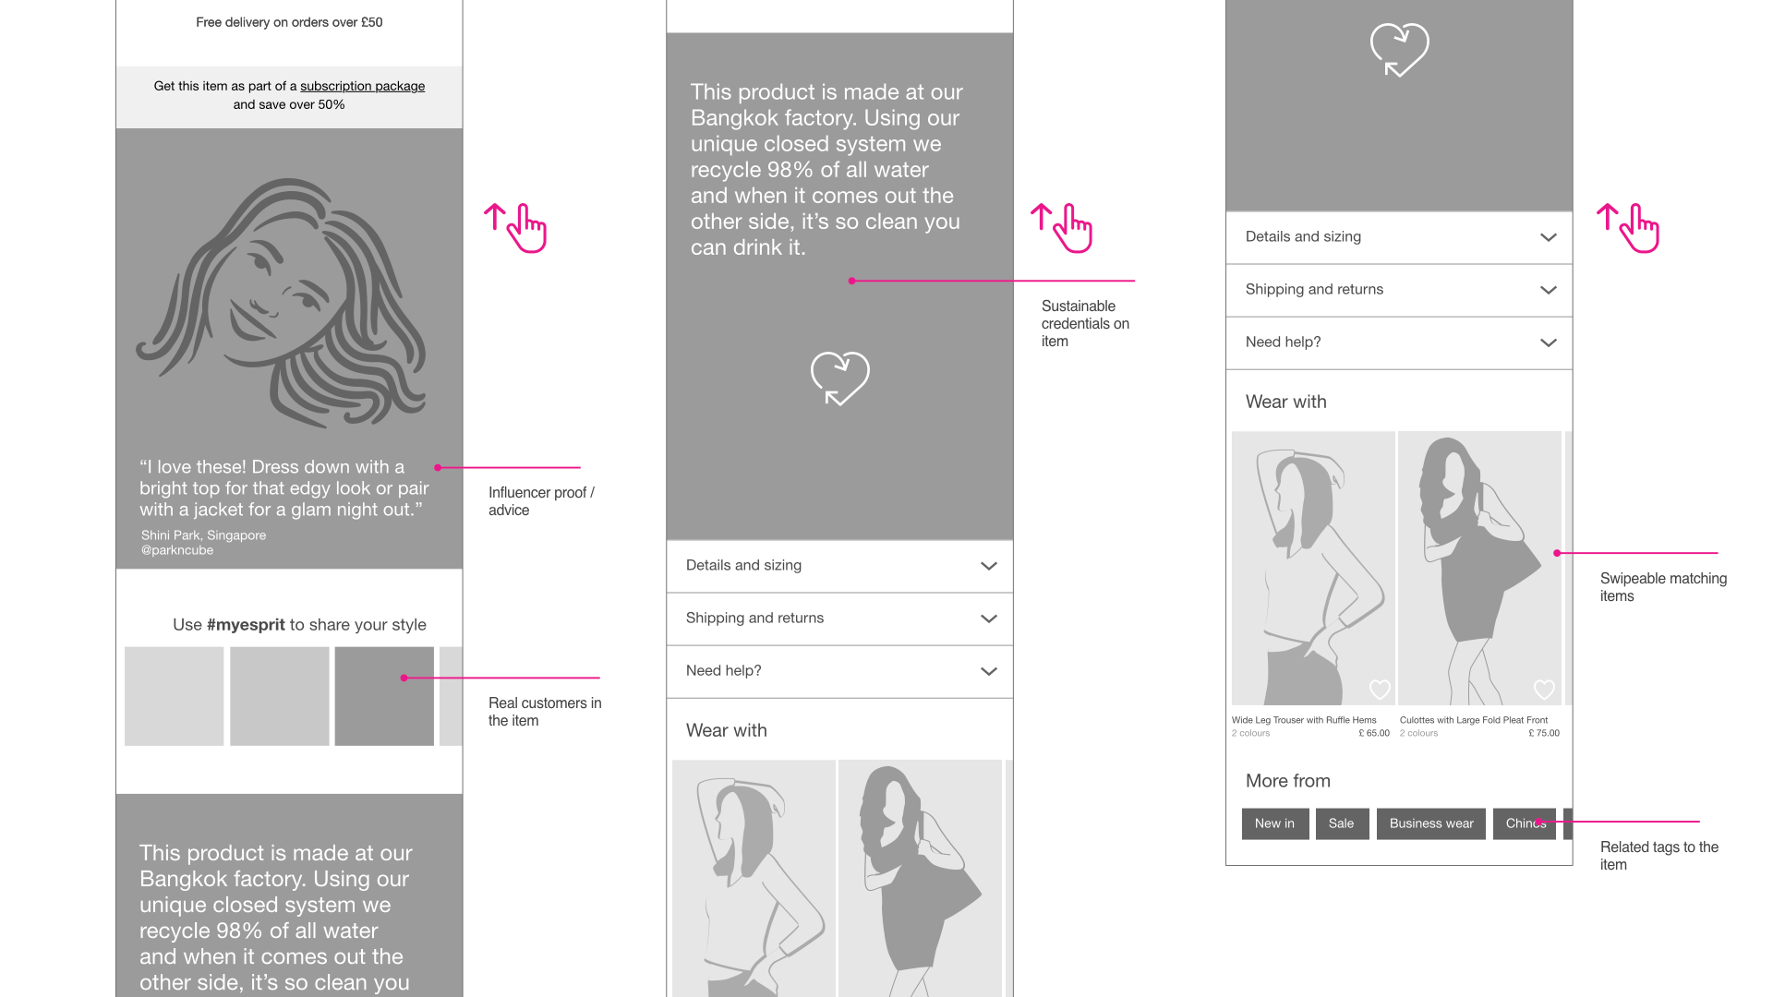Click the swipe gesture indicator left panel

513,224
